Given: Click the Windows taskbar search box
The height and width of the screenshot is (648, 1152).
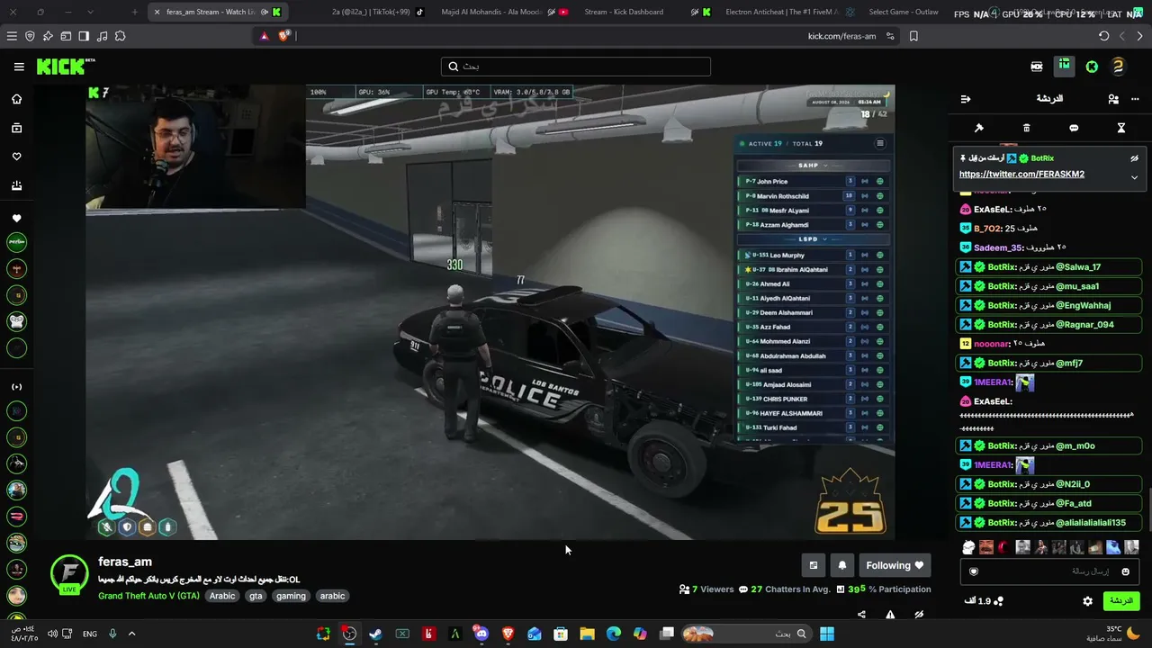Looking at the screenshot, I should 746,634.
